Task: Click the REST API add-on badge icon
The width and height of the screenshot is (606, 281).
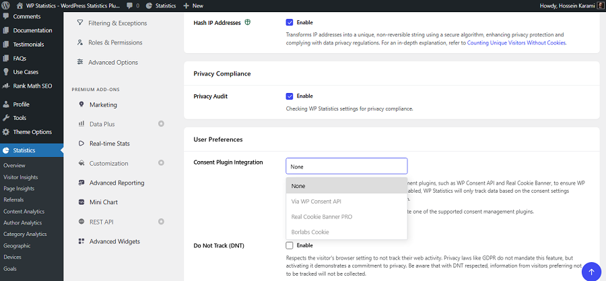Action: click(161, 222)
